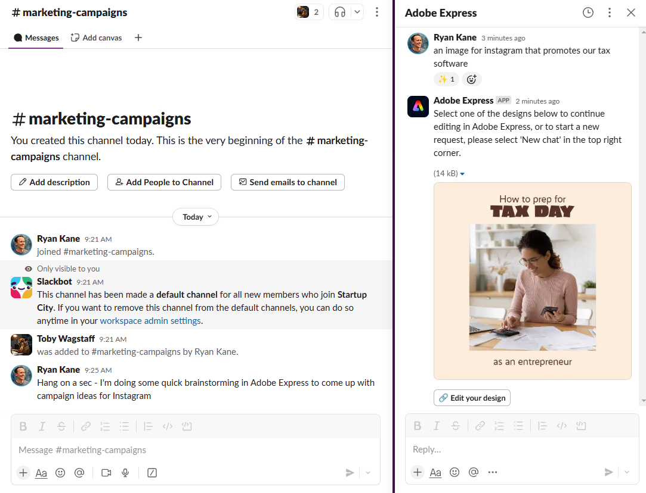Toggle formatting toolbar Aa in reply composer
The width and height of the screenshot is (646, 493).
click(x=435, y=472)
